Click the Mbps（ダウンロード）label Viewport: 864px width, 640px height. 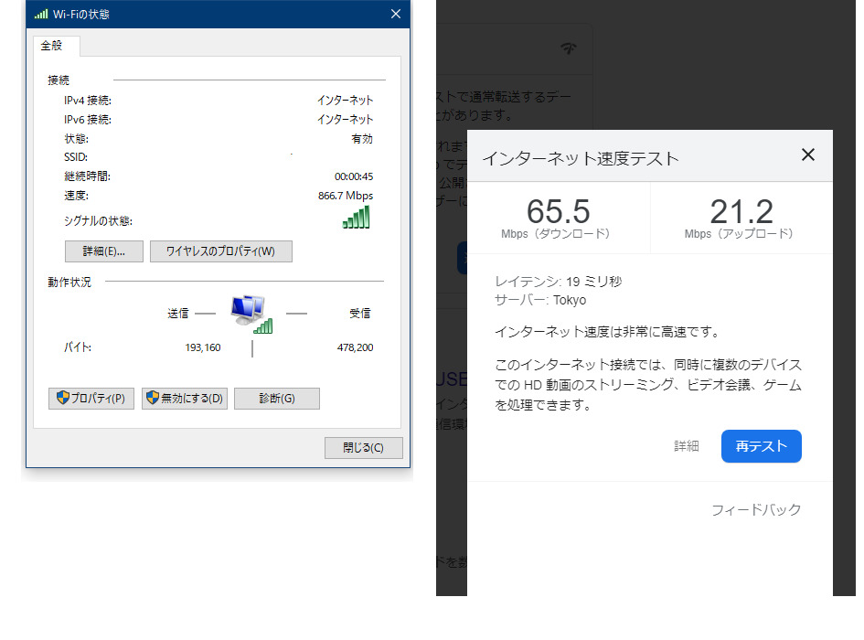tap(556, 234)
